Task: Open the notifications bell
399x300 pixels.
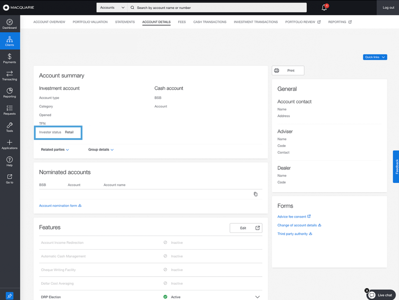Action: [x=324, y=8]
